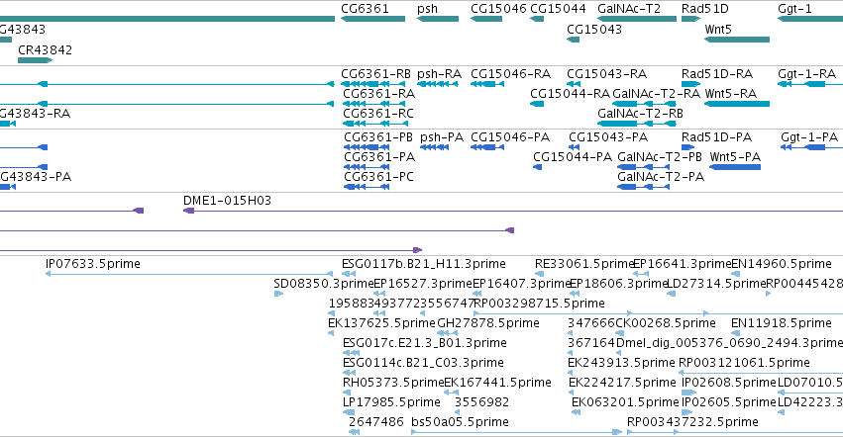Click the GalNAc-T2-RA transcript
This screenshot has width=843, height=437.
[x=644, y=104]
